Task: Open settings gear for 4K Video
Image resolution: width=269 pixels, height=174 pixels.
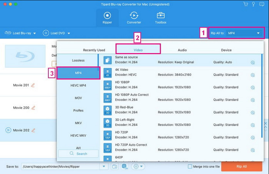Action: 253,75
